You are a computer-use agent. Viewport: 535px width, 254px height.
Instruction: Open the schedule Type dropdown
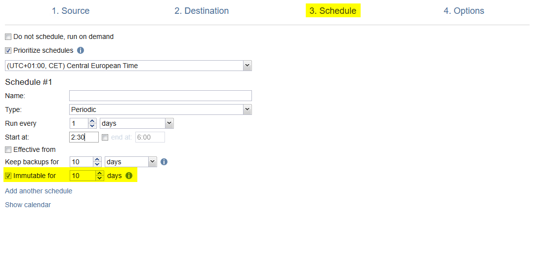click(247, 109)
